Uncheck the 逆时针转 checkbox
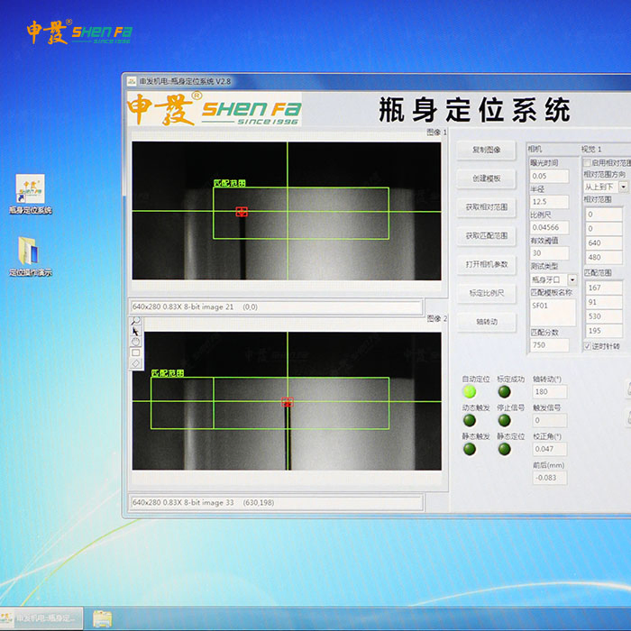 588,346
